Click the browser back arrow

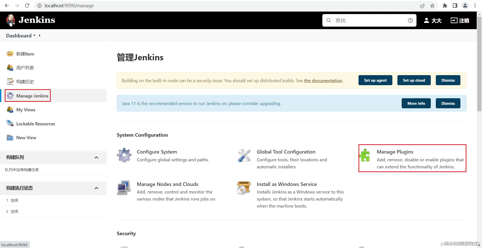[x=7, y=6]
